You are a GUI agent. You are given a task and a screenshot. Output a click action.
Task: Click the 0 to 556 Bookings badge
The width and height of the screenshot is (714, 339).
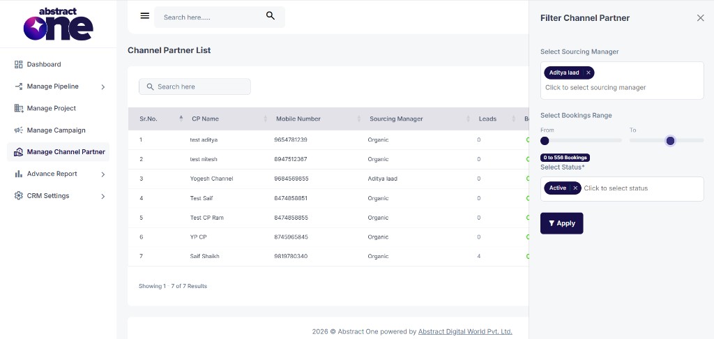point(565,158)
